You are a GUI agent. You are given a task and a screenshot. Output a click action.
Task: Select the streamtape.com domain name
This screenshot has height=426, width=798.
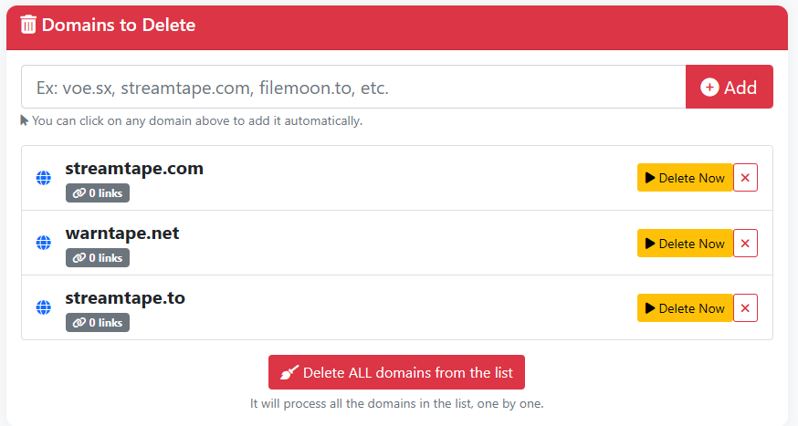pos(134,169)
